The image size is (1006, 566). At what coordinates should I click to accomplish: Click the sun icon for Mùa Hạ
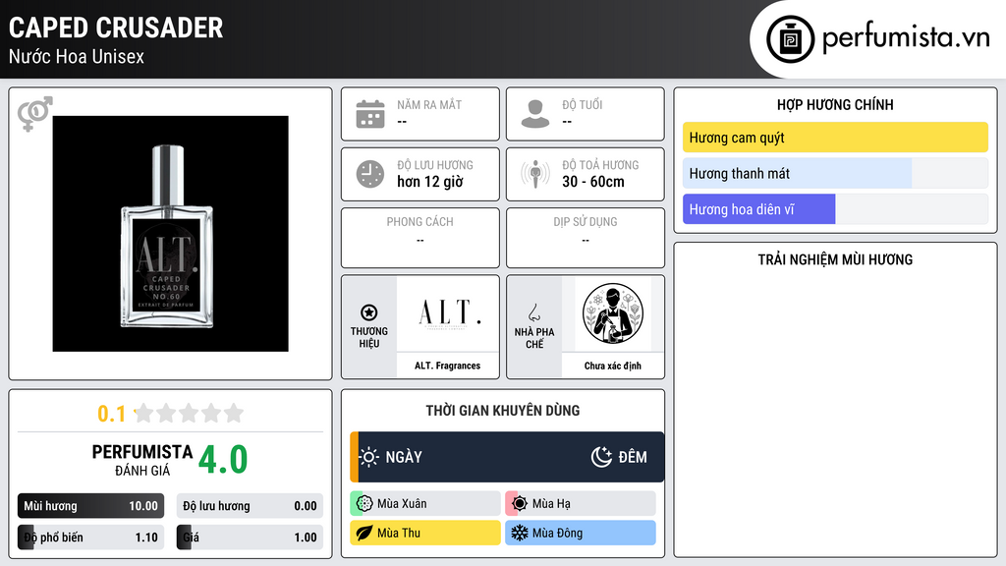tap(520, 504)
